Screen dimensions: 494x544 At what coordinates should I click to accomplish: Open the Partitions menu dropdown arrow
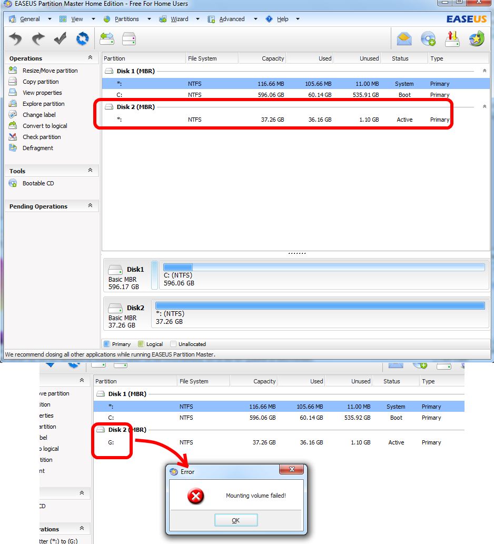point(149,19)
